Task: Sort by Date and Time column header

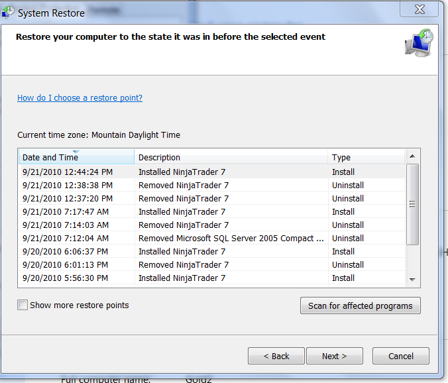Action: click(76, 158)
